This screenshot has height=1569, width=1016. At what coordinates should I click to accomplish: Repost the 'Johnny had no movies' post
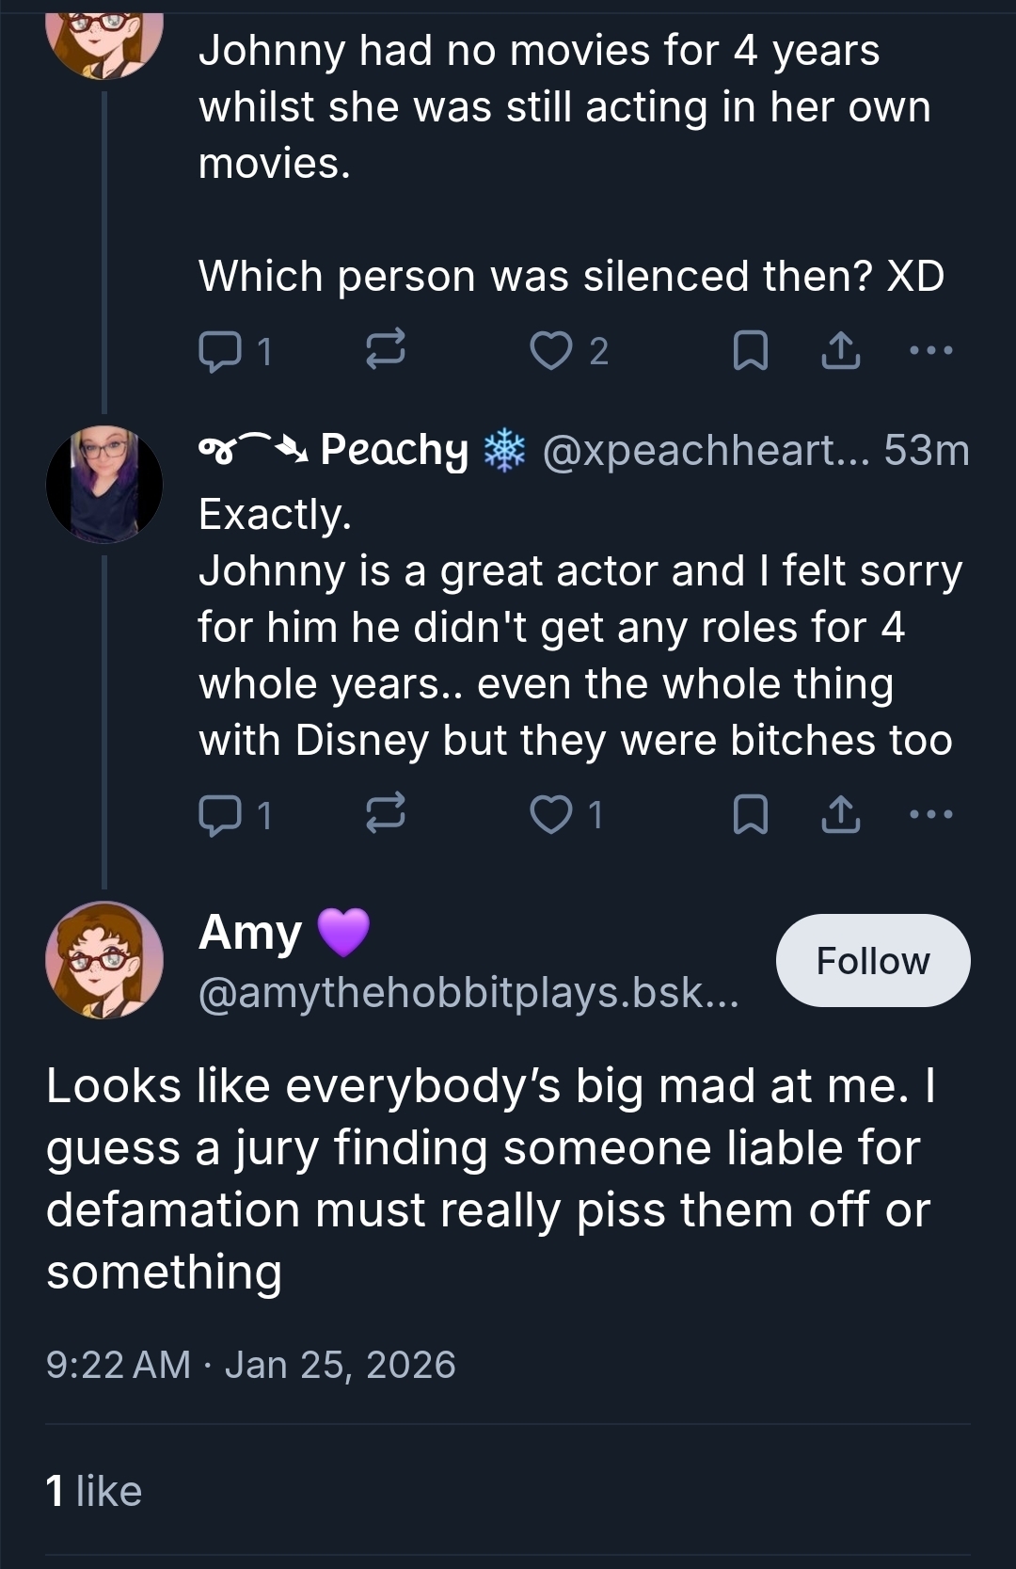point(385,349)
